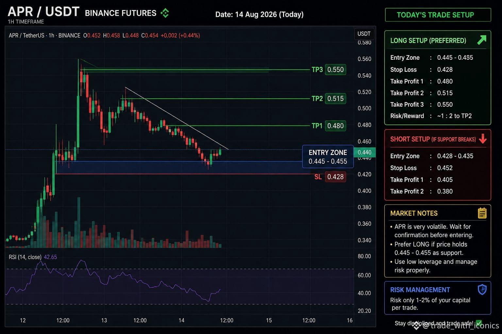Click the 0.340 price axis label
The width and height of the screenshot is (502, 334).
(364, 240)
